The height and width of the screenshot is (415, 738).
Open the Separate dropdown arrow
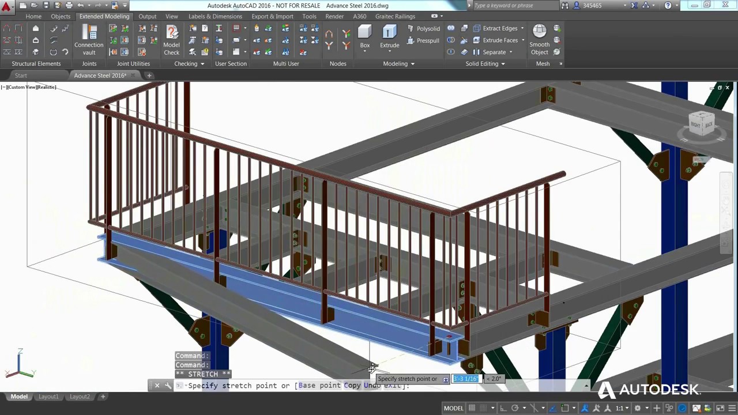510,52
